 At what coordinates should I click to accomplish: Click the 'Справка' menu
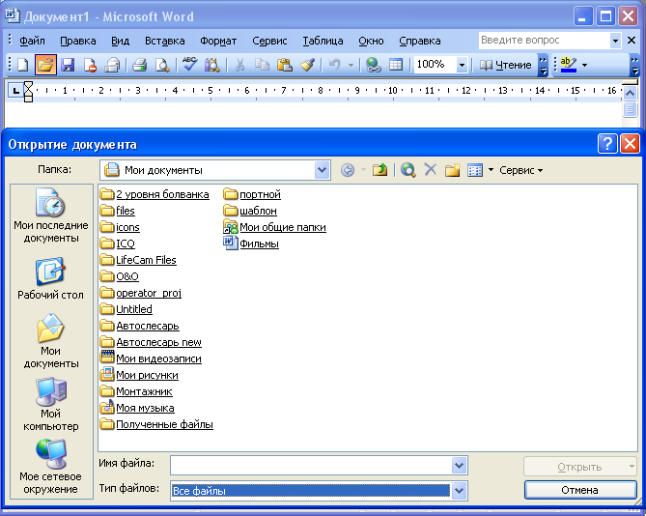[420, 41]
